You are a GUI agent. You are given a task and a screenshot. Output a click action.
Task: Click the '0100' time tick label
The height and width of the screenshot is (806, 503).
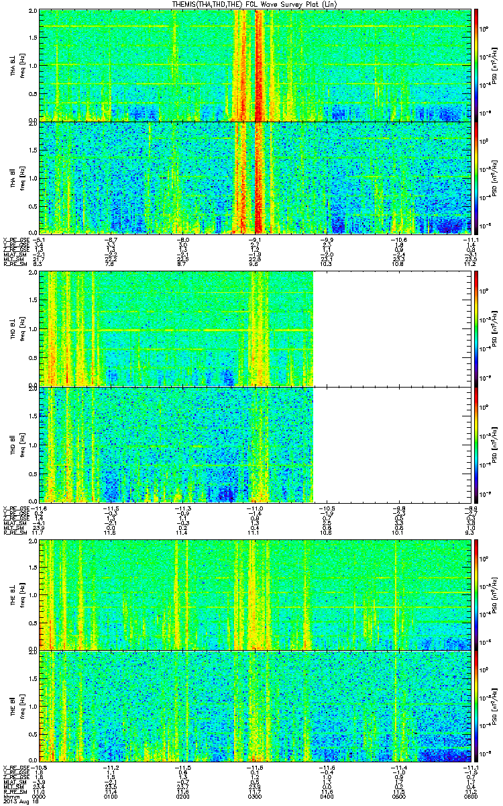click(111, 795)
